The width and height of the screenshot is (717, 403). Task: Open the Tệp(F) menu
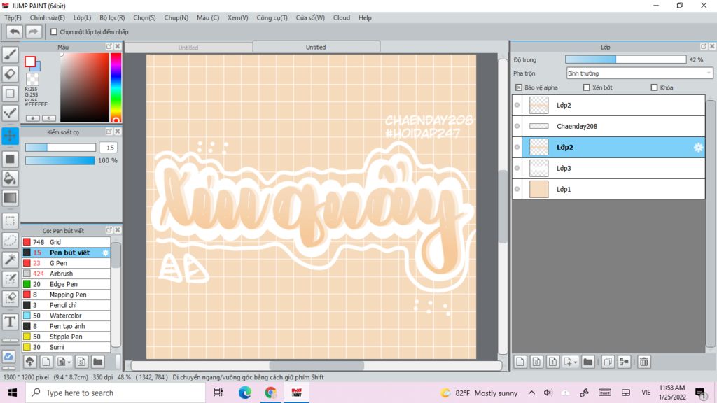coord(13,17)
